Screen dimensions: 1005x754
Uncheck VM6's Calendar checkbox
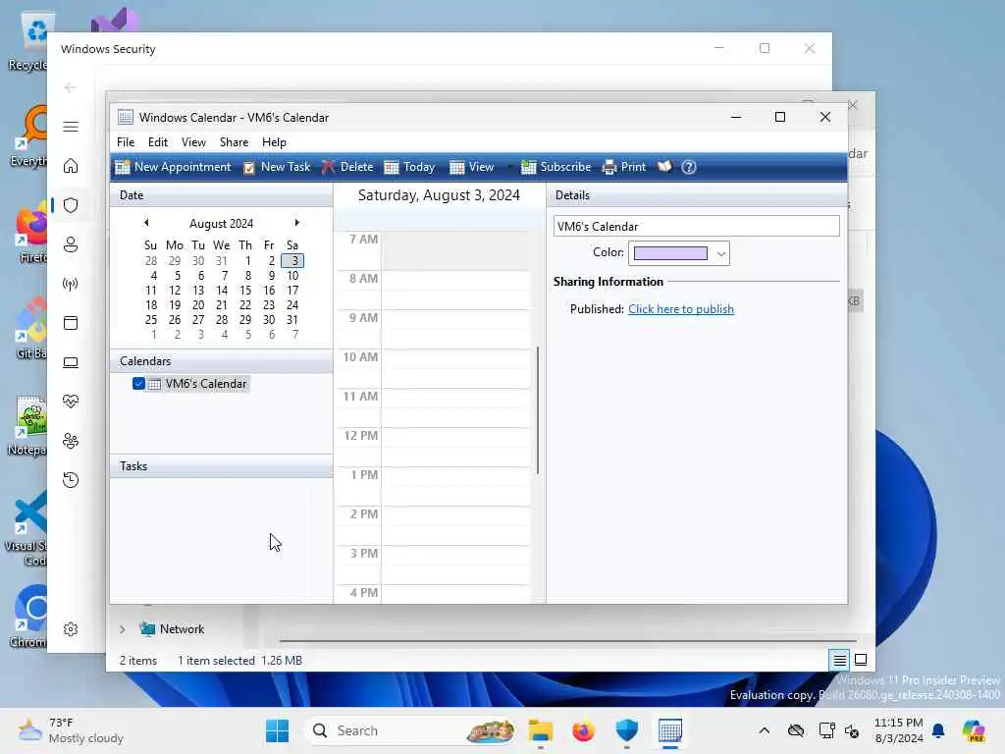(138, 384)
